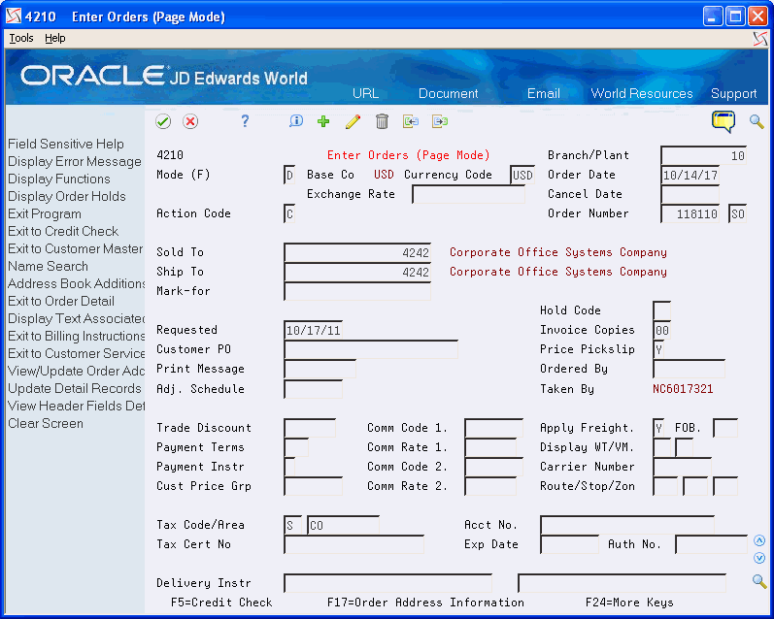Click the Trade Discount field
The height and width of the screenshot is (619, 774).
tap(310, 428)
